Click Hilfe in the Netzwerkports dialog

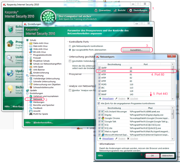pos(100,156)
